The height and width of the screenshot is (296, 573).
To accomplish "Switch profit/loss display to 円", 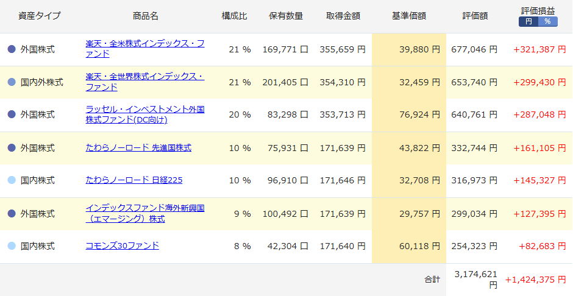I will pyautogui.click(x=528, y=21).
